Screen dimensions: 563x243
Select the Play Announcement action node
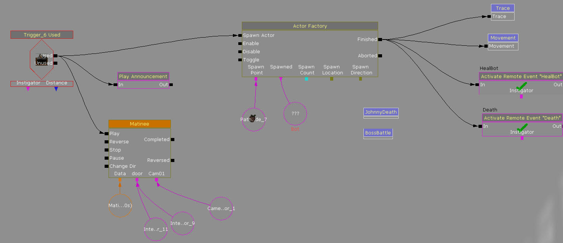[143, 77]
